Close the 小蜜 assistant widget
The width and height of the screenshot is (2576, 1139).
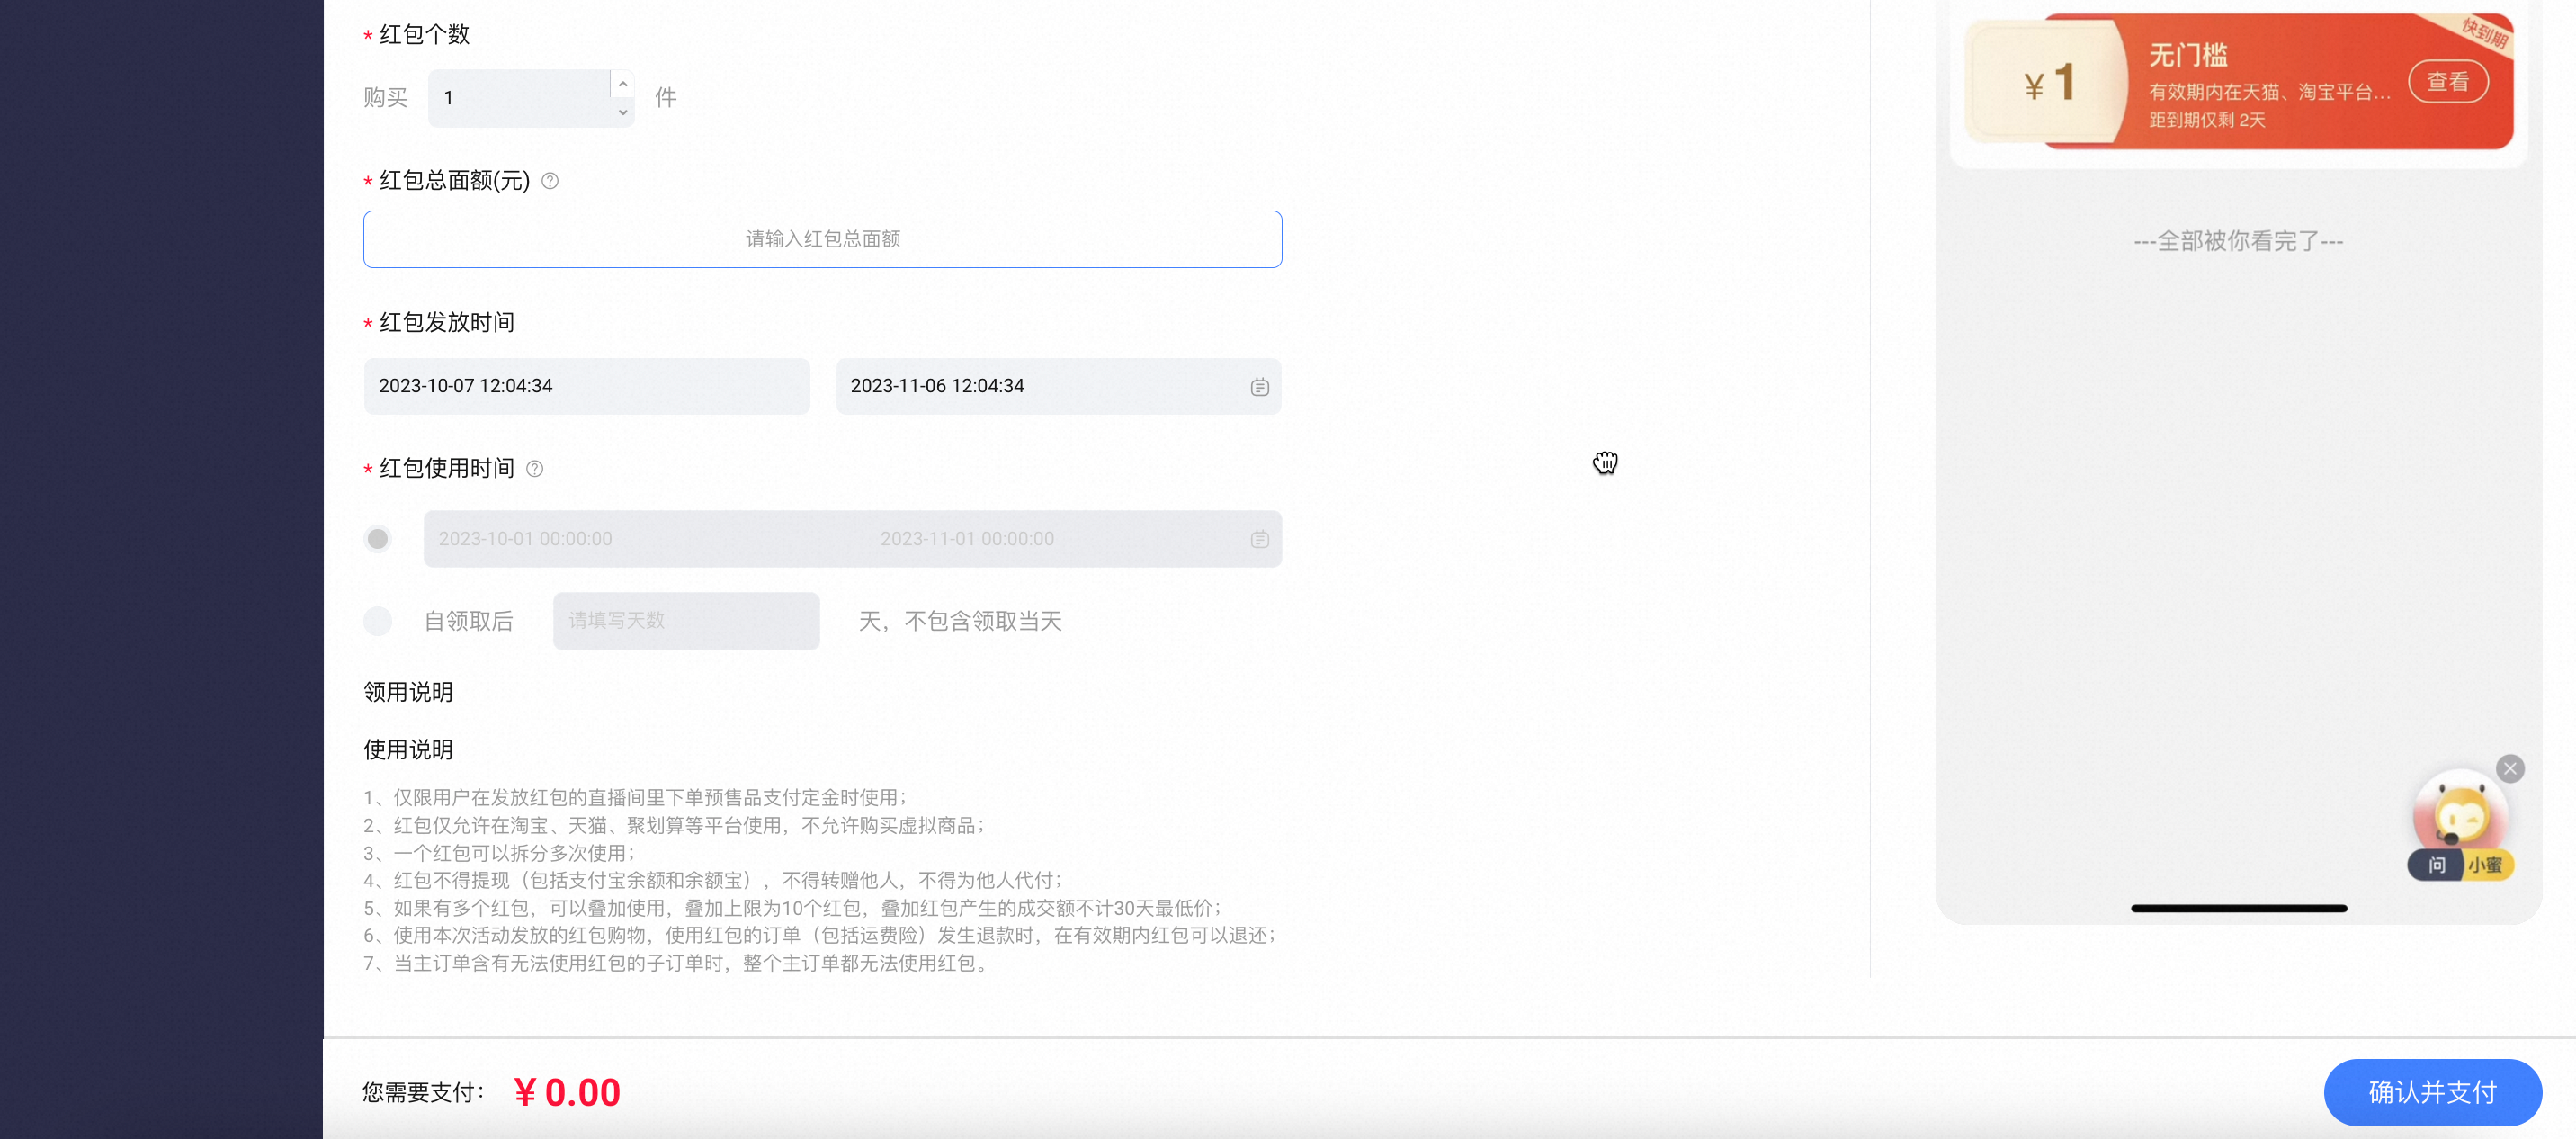tap(2509, 768)
